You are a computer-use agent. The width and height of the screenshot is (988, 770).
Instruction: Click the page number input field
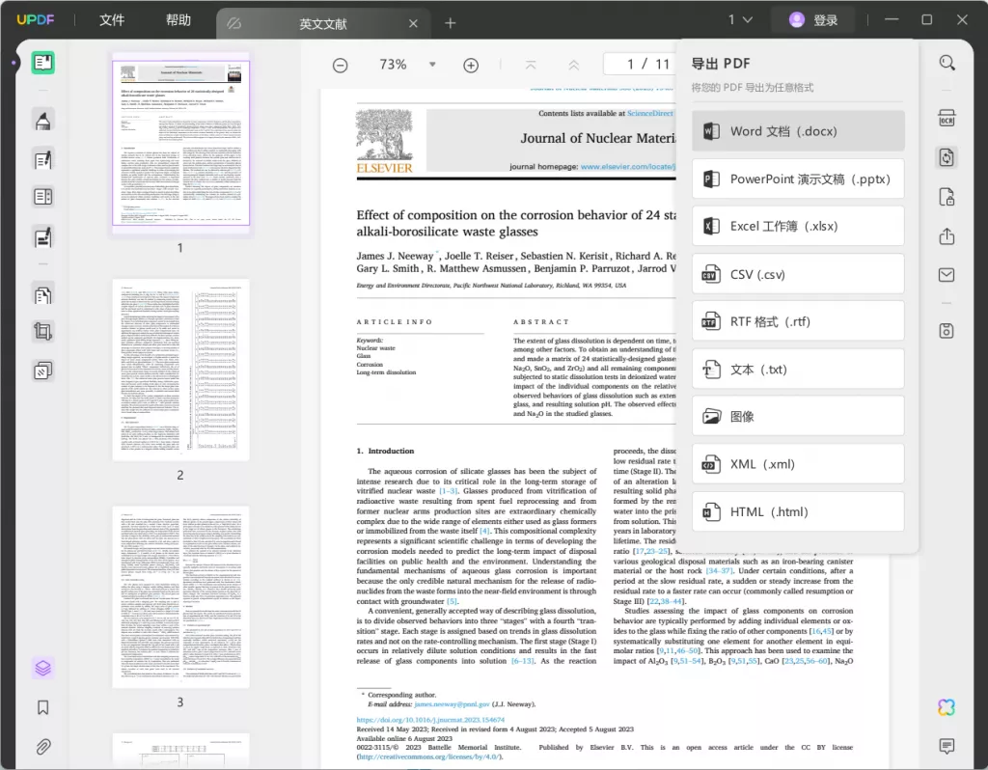point(632,65)
